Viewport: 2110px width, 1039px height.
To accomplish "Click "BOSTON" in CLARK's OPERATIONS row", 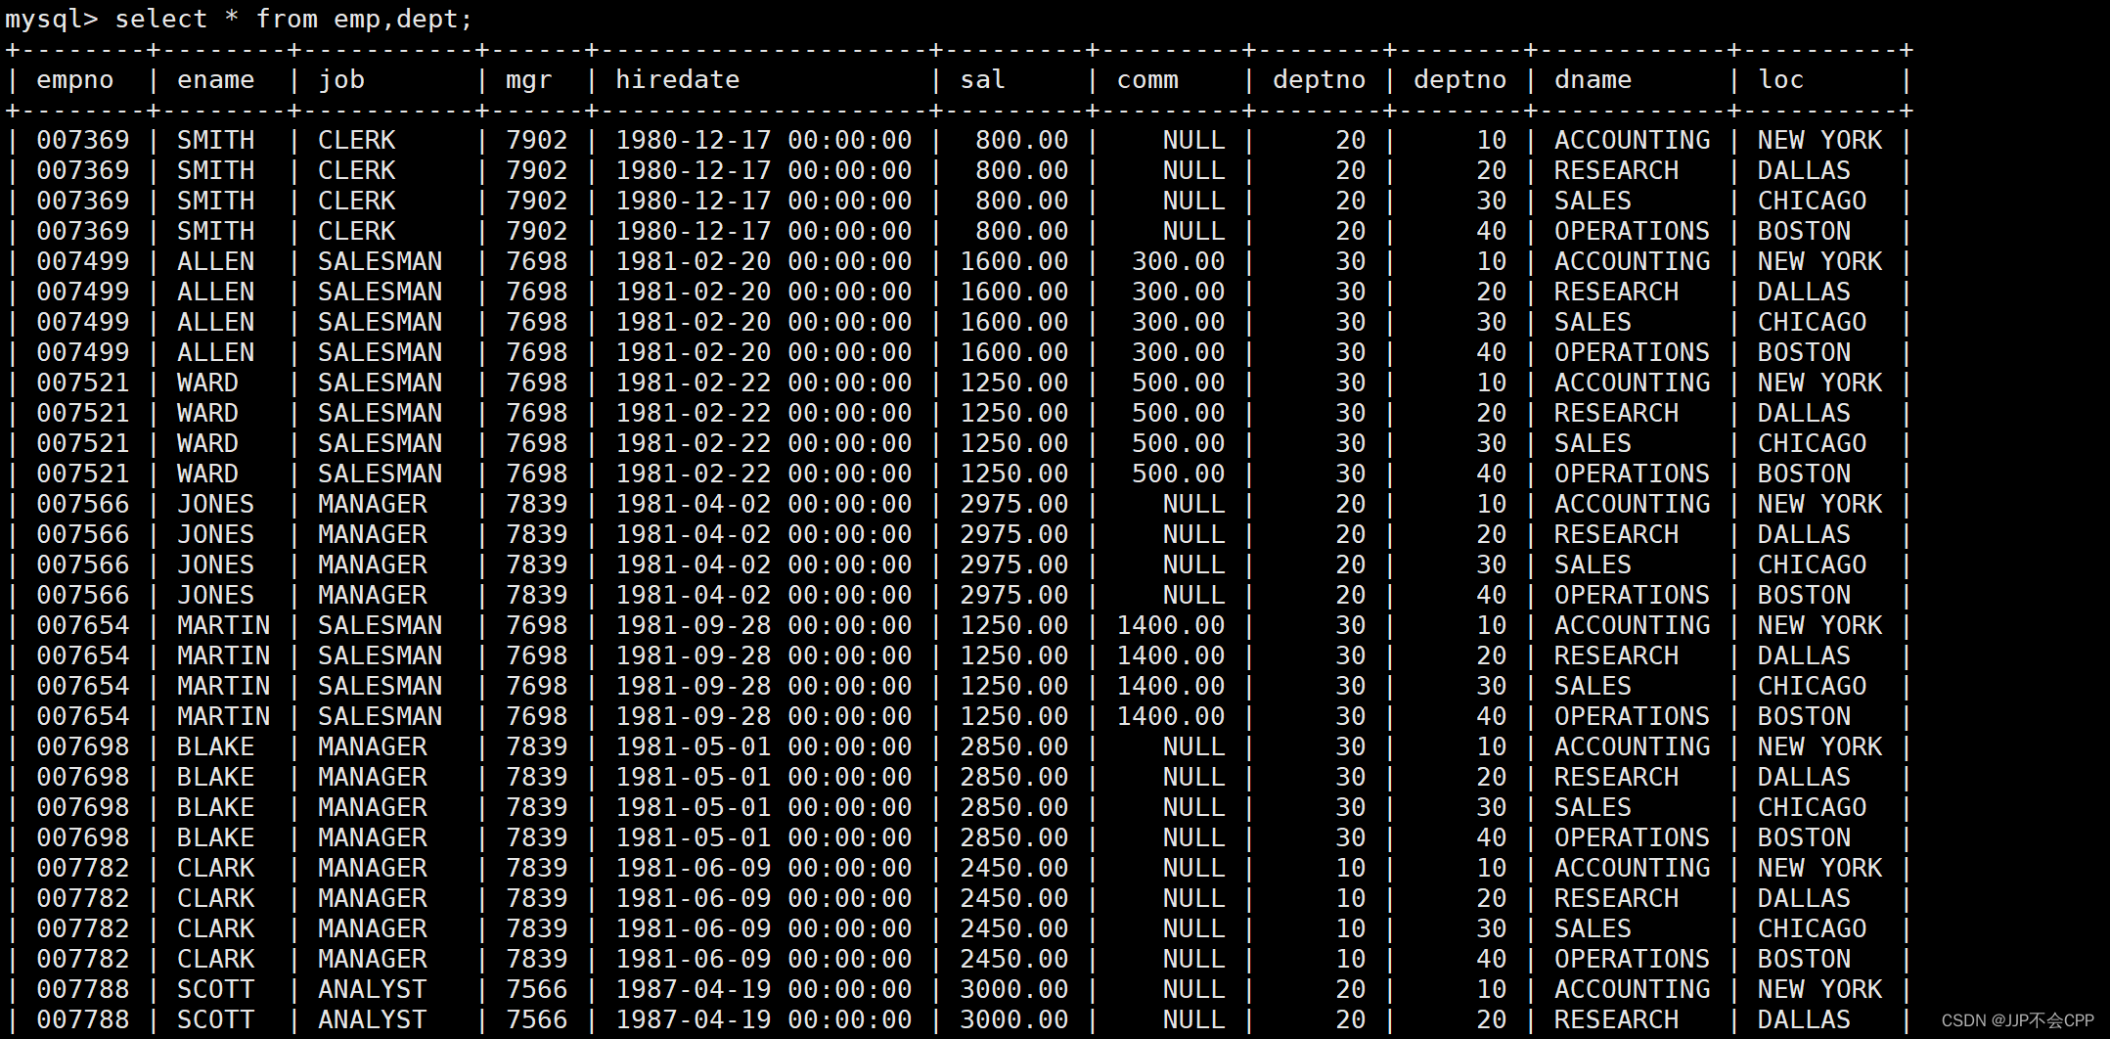I will (1805, 959).
